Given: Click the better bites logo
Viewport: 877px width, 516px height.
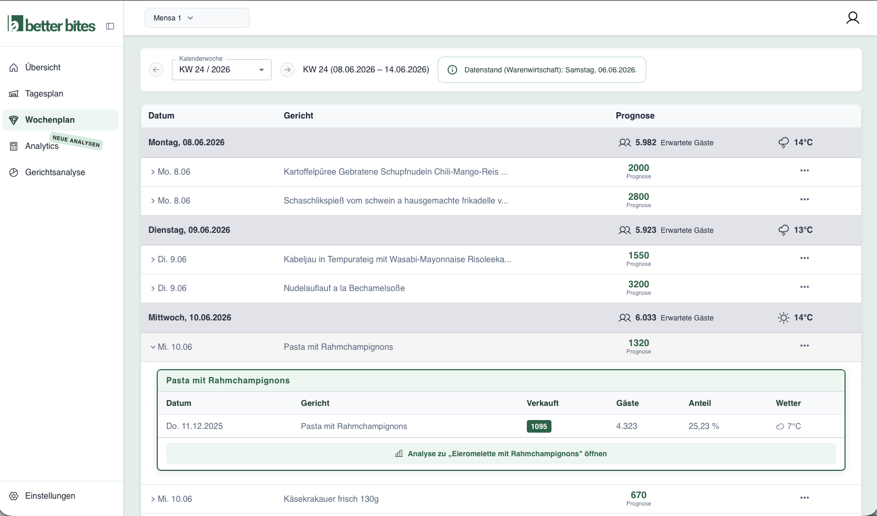Looking at the screenshot, I should point(52,24).
